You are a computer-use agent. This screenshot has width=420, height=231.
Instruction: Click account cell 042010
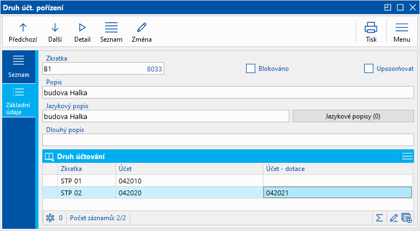coord(189,181)
